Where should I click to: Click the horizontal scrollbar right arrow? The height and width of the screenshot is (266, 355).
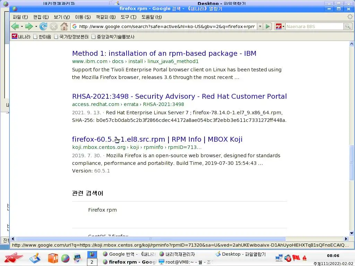[x=346, y=239]
